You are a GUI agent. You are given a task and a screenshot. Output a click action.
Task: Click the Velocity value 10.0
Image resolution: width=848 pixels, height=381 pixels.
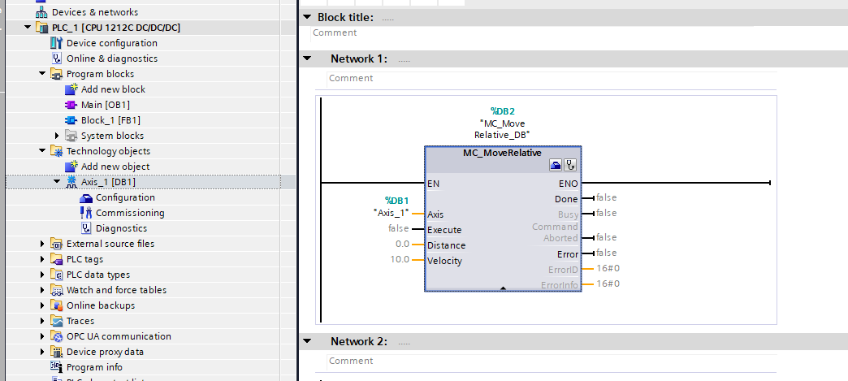click(400, 260)
